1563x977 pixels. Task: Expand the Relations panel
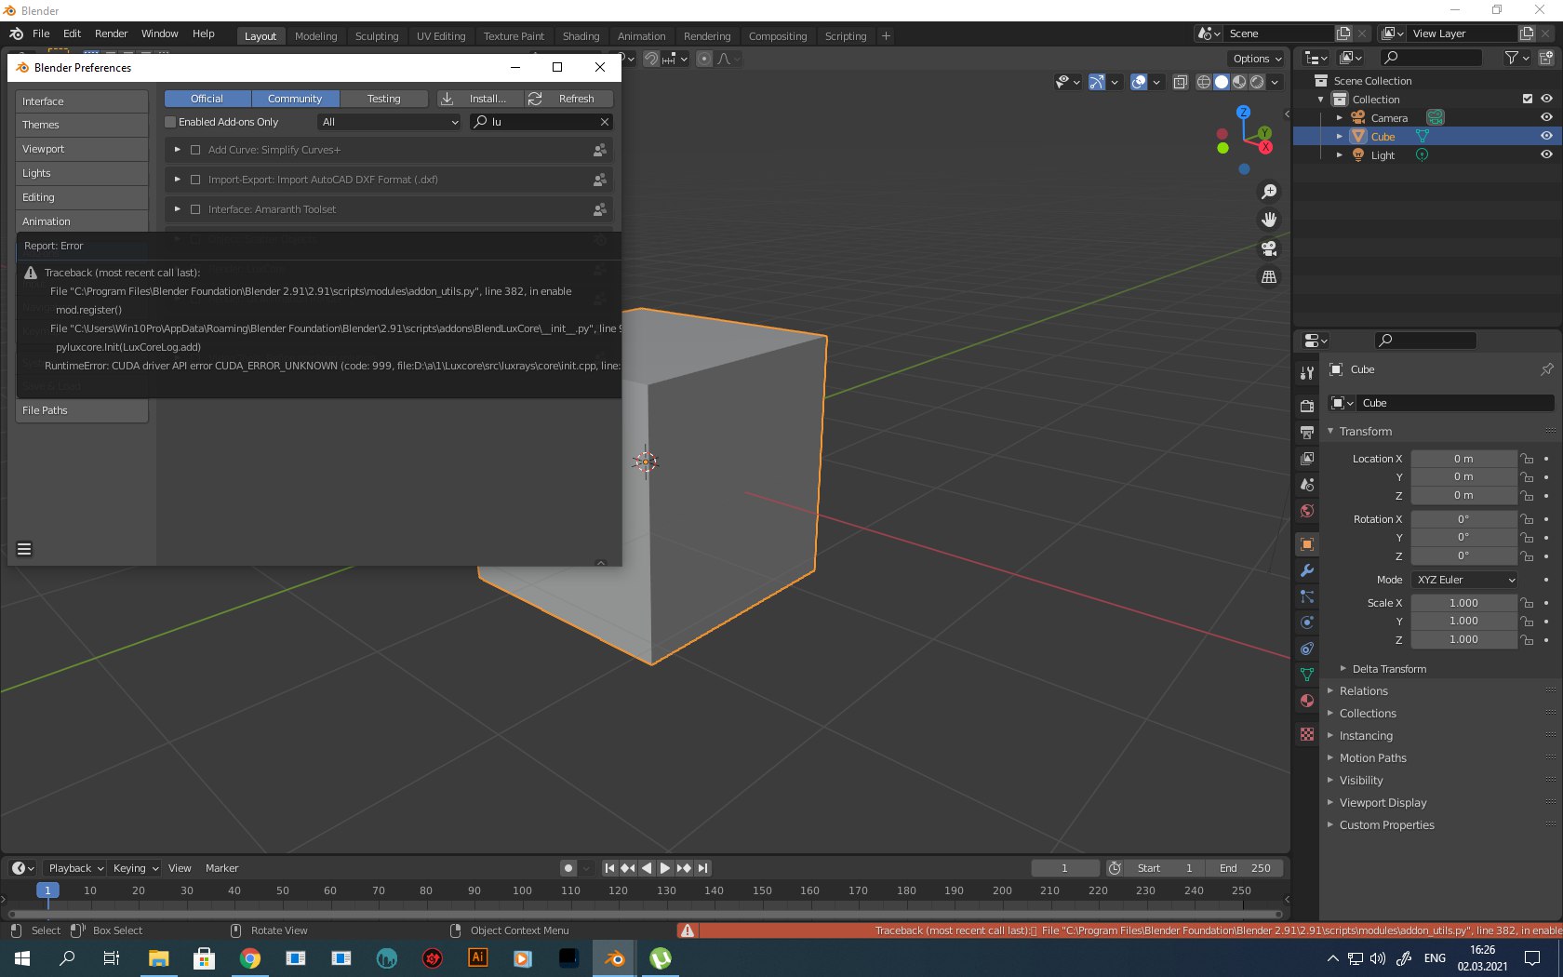click(1363, 691)
